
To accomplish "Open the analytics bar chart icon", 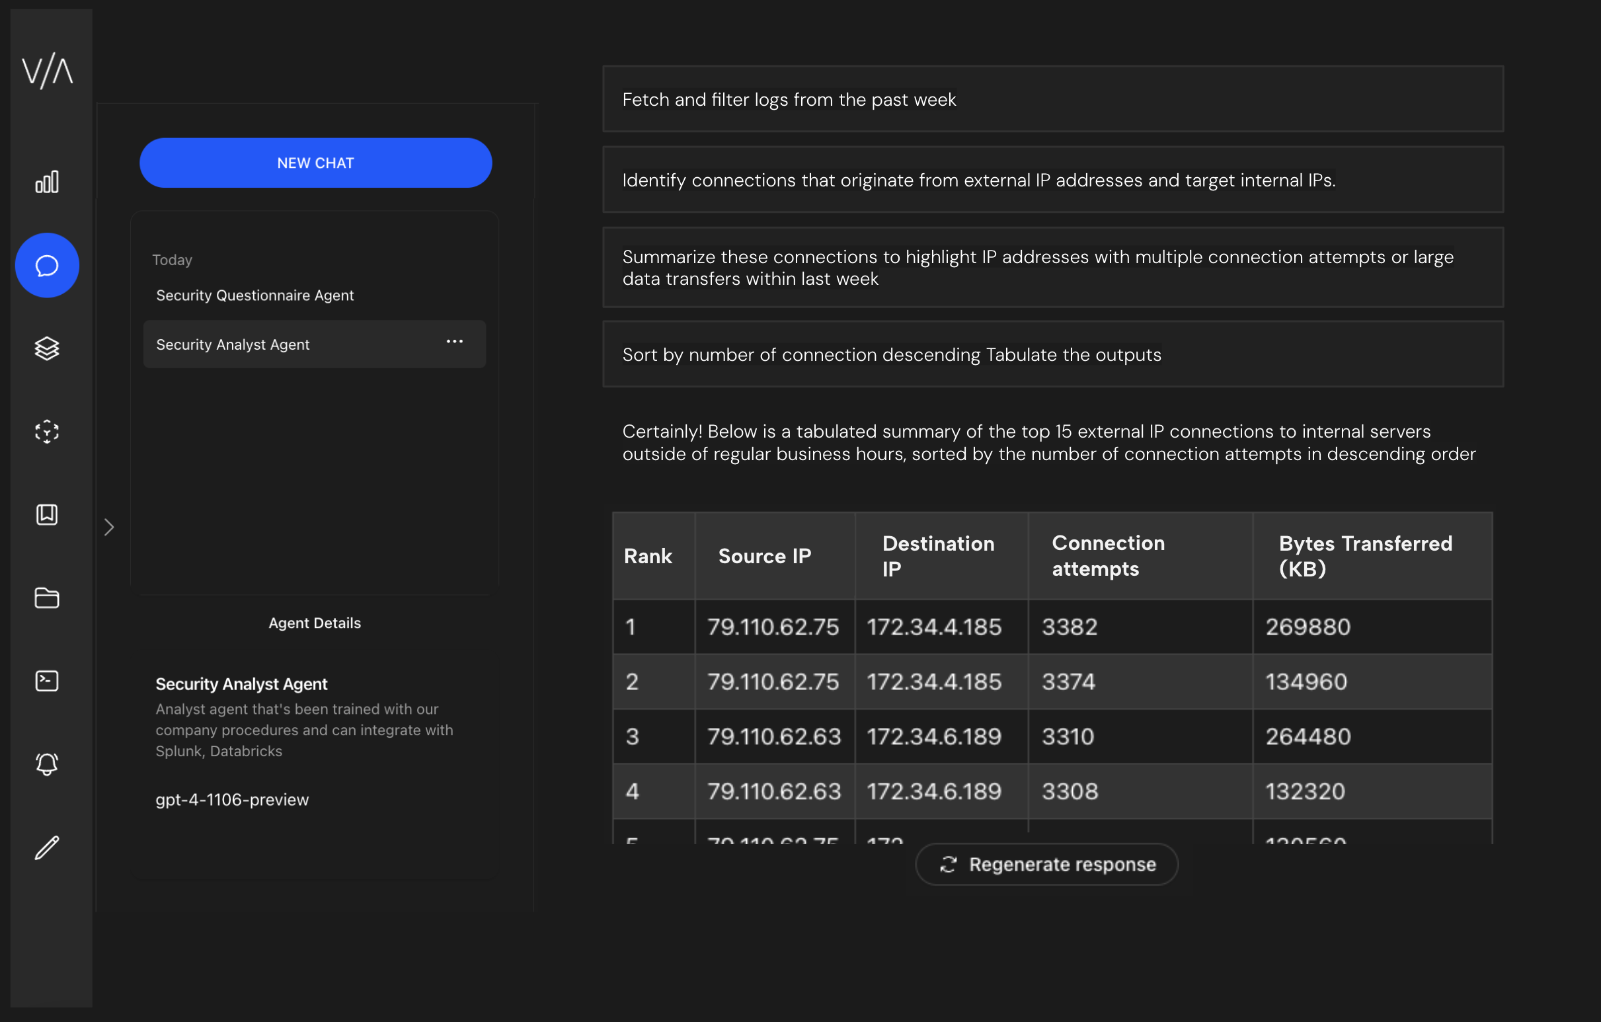I will pyautogui.click(x=46, y=182).
